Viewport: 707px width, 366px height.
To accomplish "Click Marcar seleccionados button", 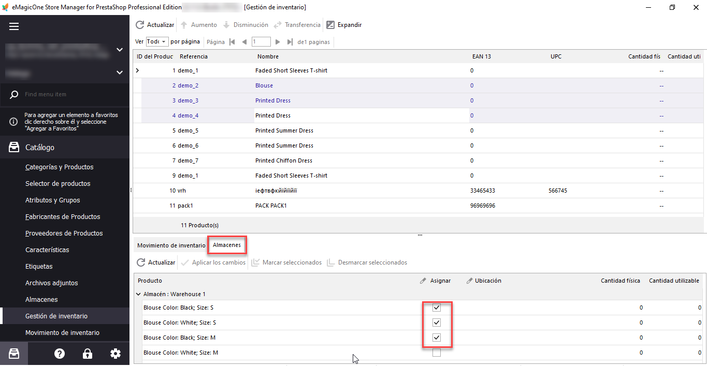I will coord(286,262).
